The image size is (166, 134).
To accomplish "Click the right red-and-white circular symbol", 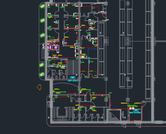I will (133, 108).
